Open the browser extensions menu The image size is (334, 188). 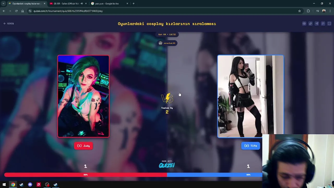click(308, 11)
